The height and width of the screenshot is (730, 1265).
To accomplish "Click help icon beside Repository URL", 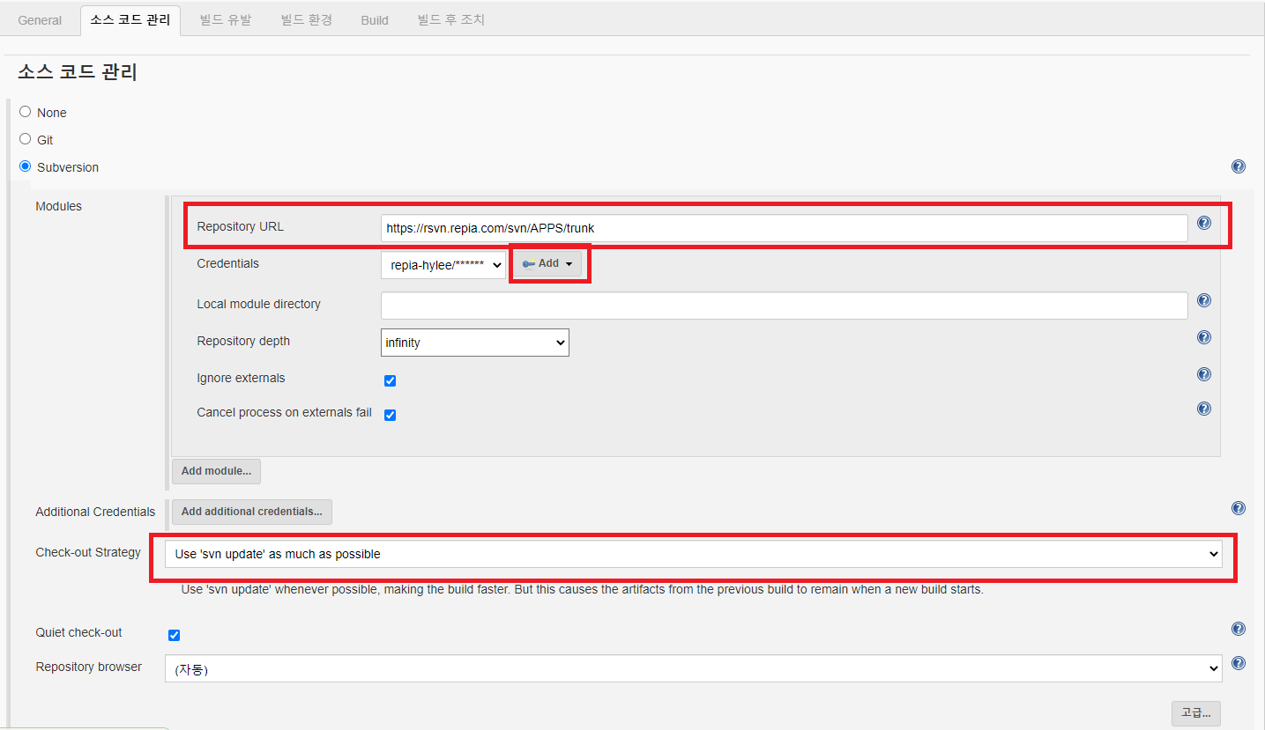I will (x=1203, y=224).
